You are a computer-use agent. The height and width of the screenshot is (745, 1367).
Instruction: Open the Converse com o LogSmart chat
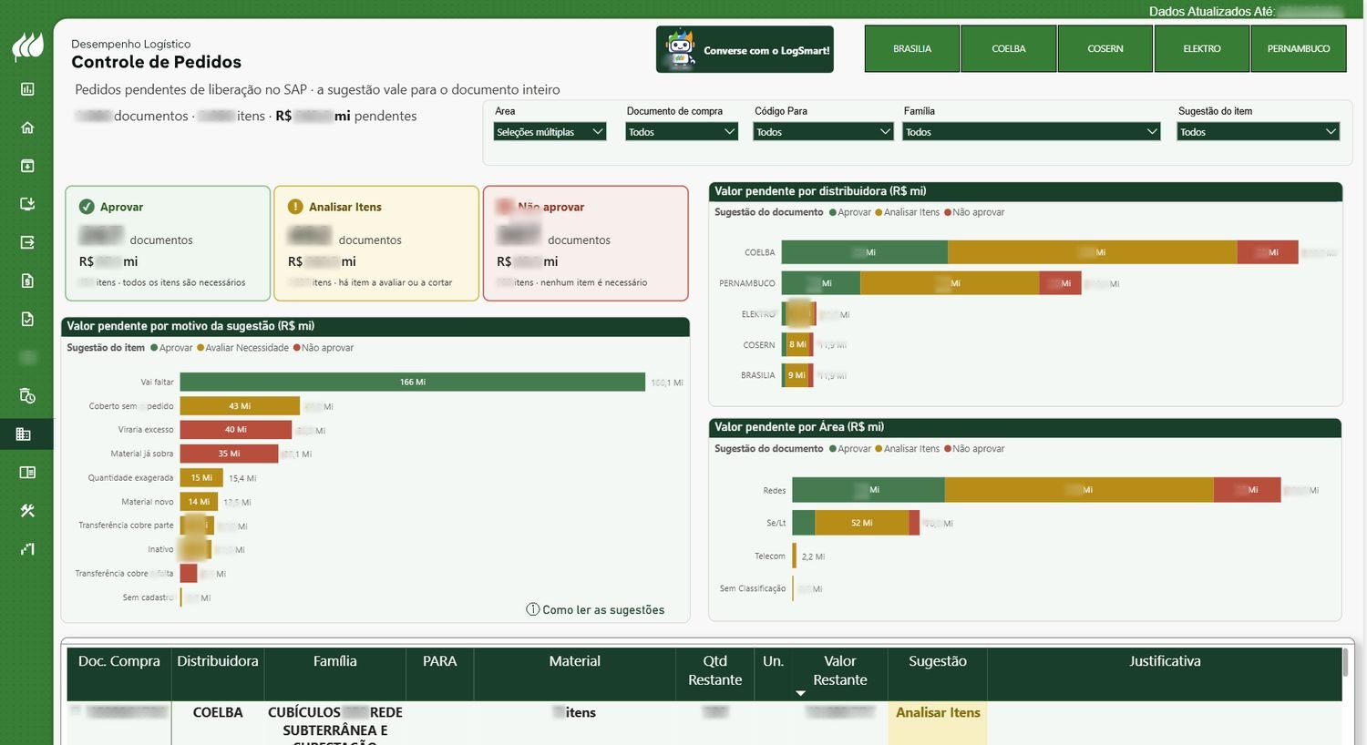pyautogui.click(x=745, y=49)
